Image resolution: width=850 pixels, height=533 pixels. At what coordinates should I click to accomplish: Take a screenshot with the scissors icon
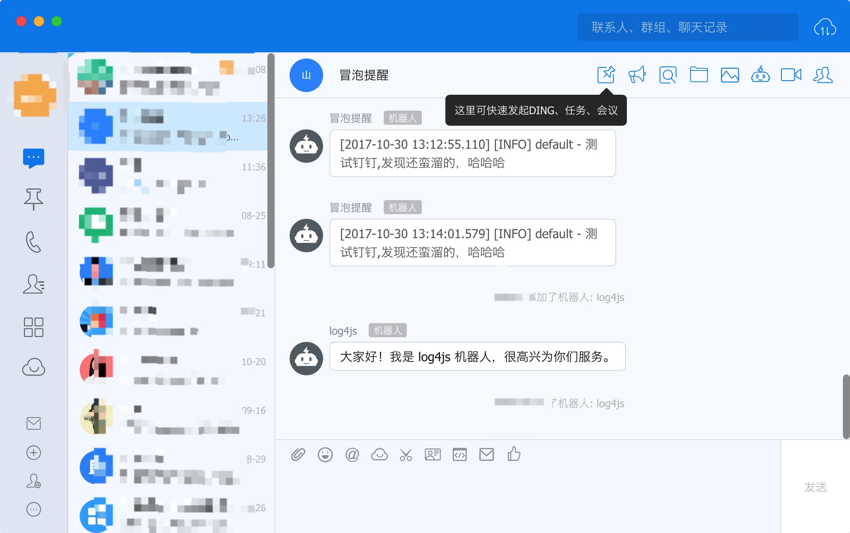[x=406, y=455]
